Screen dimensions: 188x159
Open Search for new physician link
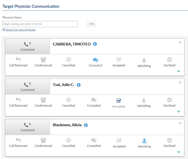tap(21, 29)
